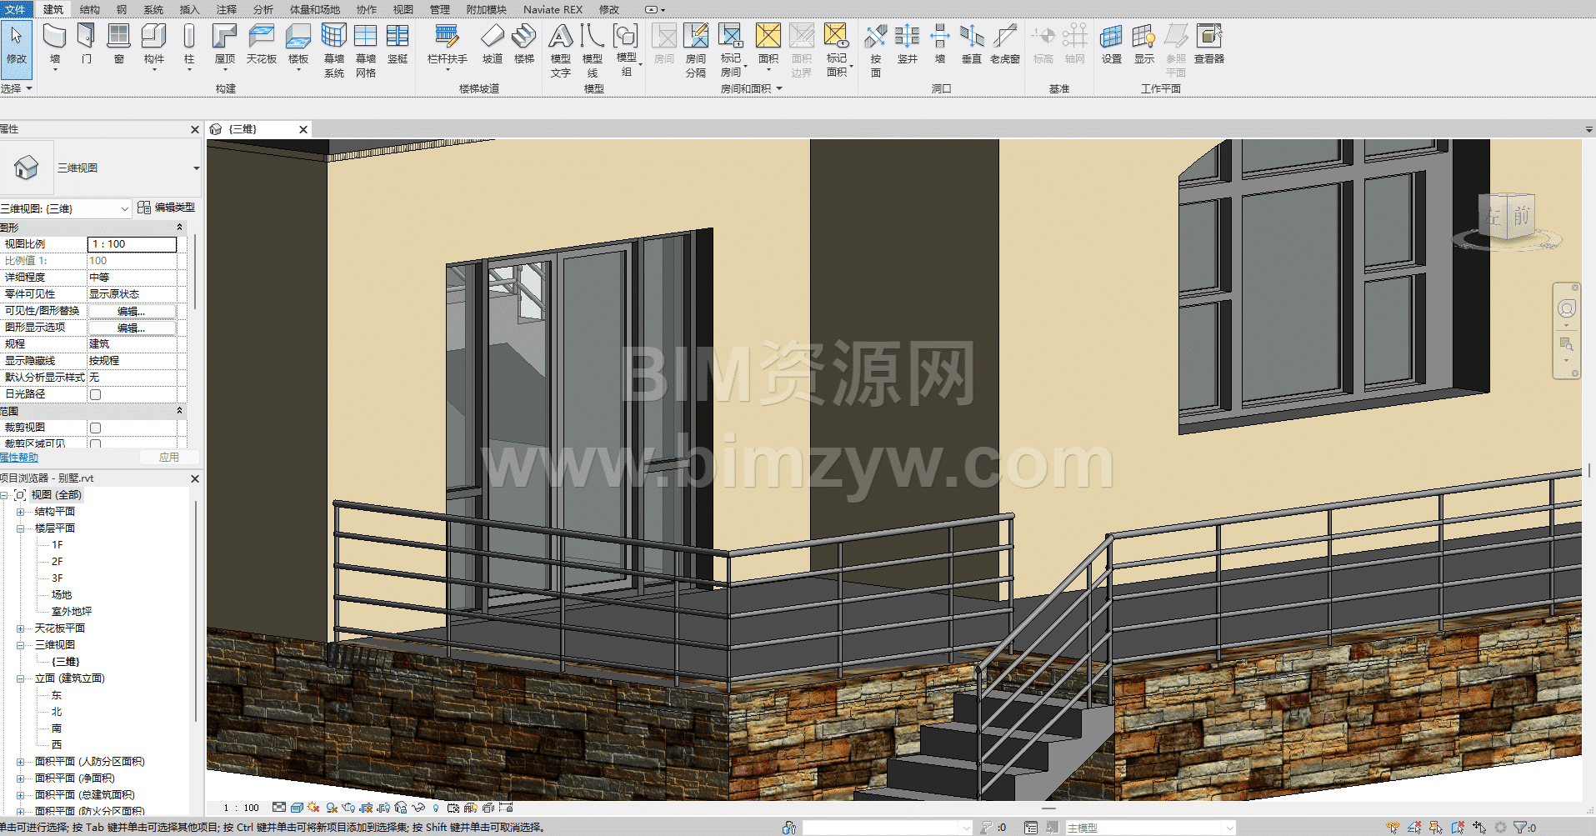Toggle the Crop Region Visible (裁剪区域可见) checkbox

tap(96, 443)
